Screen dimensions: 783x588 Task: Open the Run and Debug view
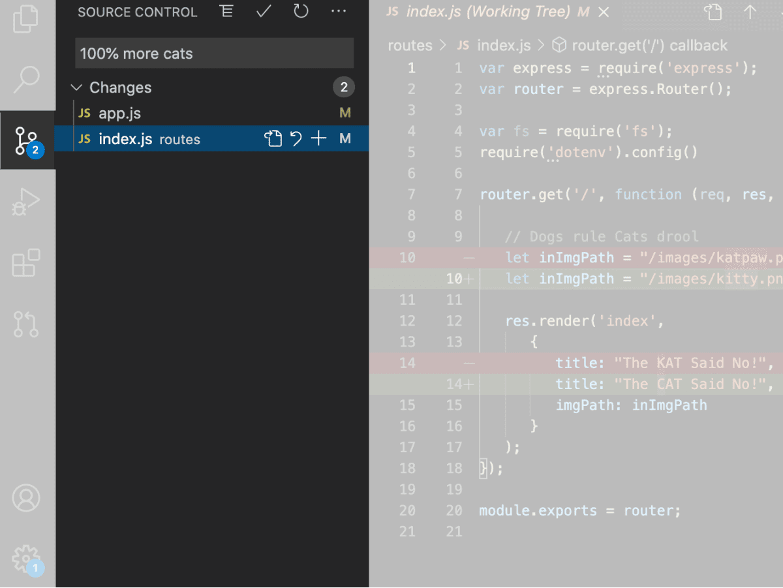click(26, 202)
